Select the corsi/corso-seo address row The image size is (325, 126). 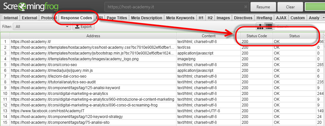coord(93,65)
